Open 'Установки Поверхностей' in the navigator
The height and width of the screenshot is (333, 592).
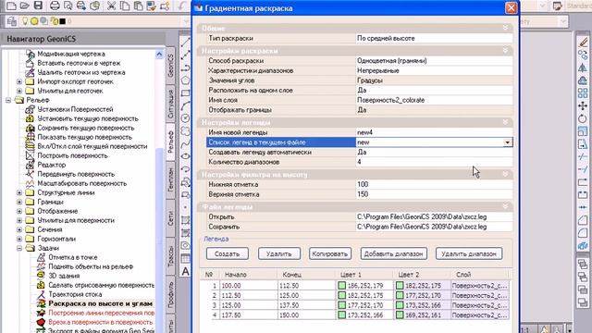pyautogui.click(x=75, y=109)
